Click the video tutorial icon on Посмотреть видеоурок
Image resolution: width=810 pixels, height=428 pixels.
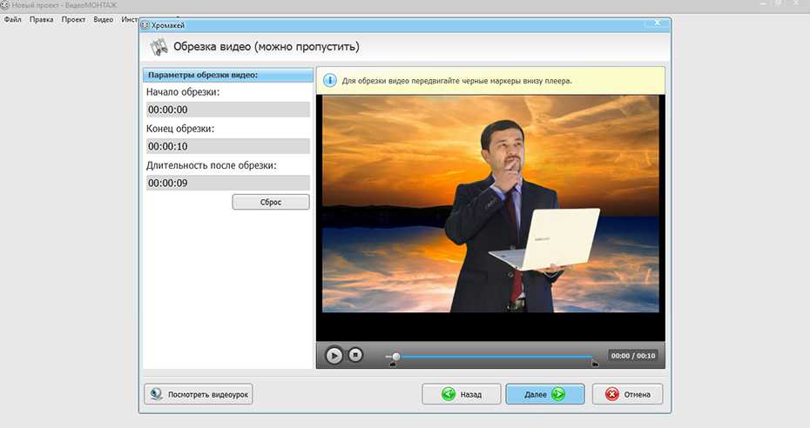(157, 394)
